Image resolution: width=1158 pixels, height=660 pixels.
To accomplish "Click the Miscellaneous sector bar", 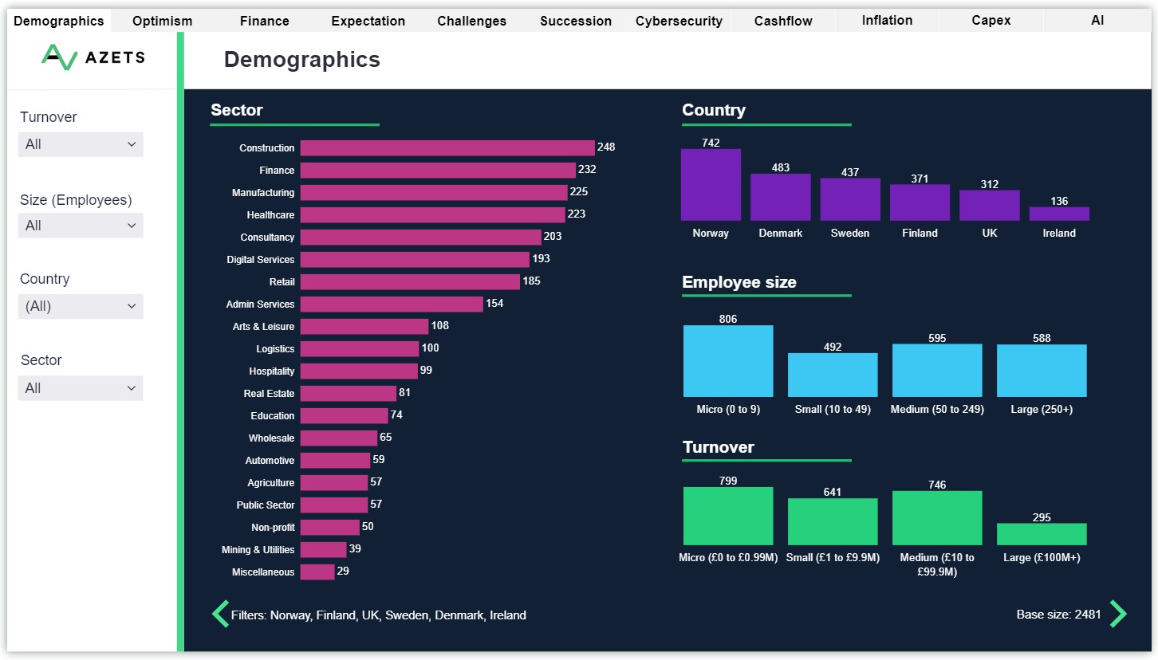I will (x=317, y=572).
